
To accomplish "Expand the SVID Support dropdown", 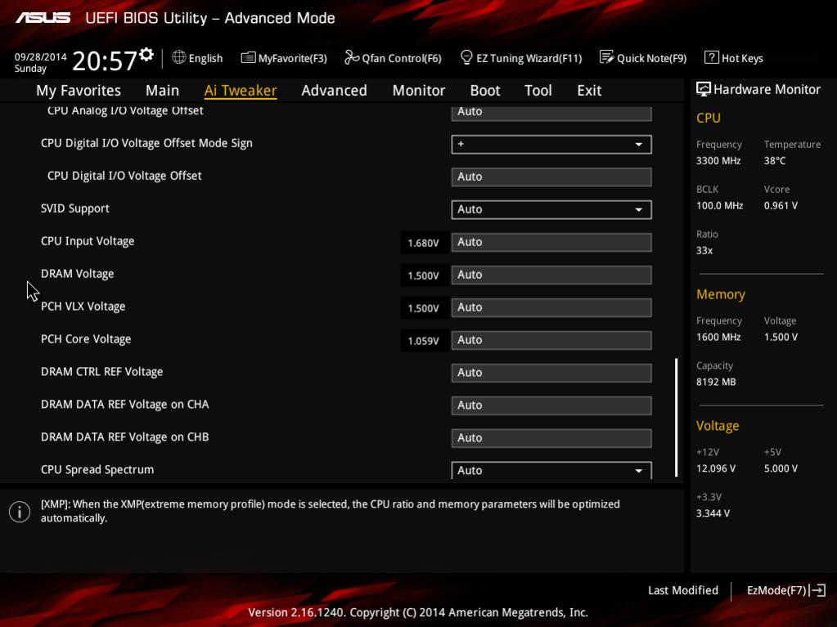I will (x=551, y=209).
